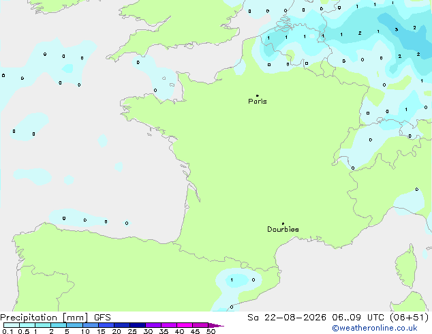
Task: Pick the 20–25 mm legend color swatch
Action: [x=121, y=325]
